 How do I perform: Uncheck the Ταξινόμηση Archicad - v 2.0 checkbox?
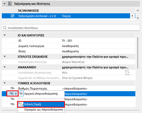[x=12, y=16]
